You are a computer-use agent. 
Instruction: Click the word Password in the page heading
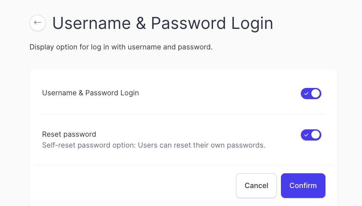click(x=188, y=23)
